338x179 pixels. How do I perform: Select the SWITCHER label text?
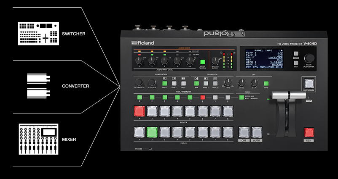(74, 34)
